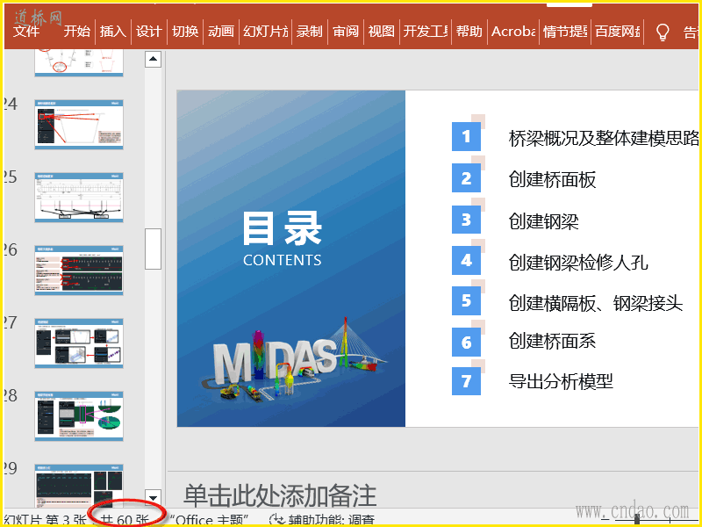Open the 幻灯片放映 ribbon tab
Image resolution: width=702 pixels, height=527 pixels.
coord(265,31)
